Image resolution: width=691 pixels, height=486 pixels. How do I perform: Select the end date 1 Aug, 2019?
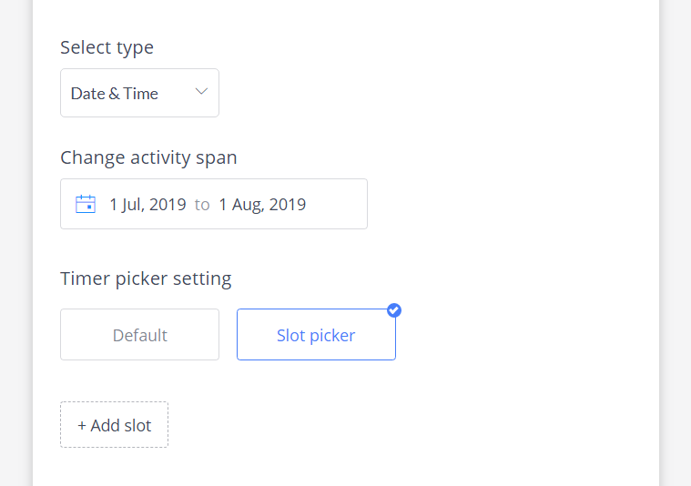tap(262, 205)
